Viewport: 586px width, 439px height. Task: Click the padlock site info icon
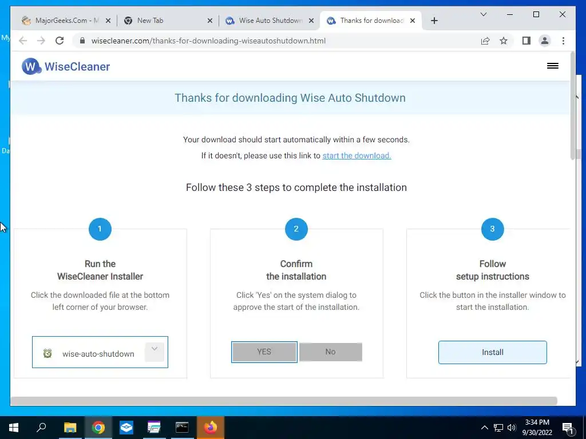point(82,41)
